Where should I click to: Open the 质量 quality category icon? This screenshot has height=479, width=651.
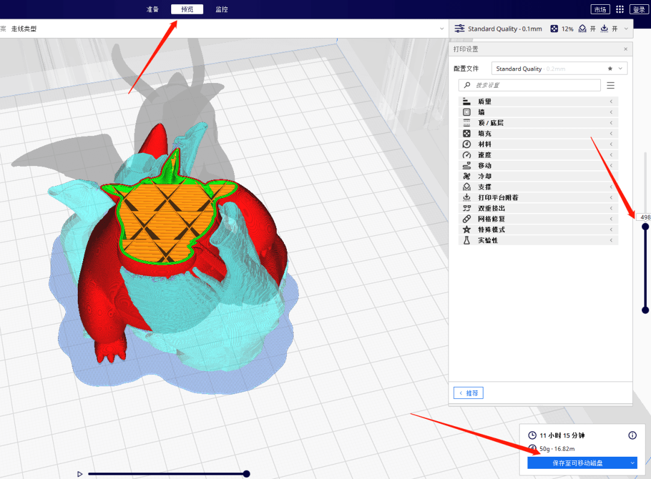coord(467,102)
